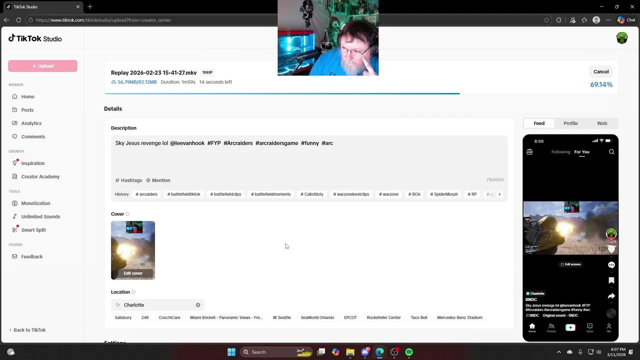Tap bookmark icon in phone preview
This screenshot has height=360, width=640.
[611, 280]
